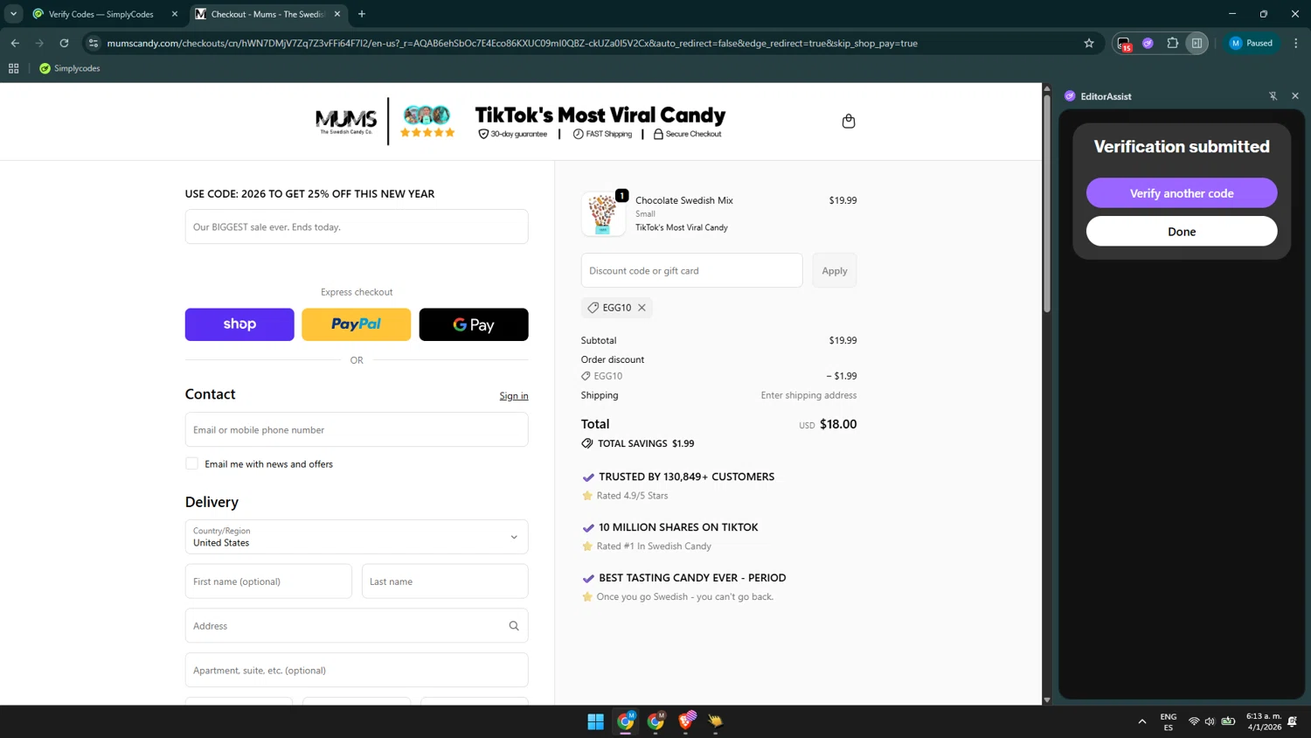Show hidden system tray icons
The height and width of the screenshot is (738, 1311).
[x=1141, y=721]
